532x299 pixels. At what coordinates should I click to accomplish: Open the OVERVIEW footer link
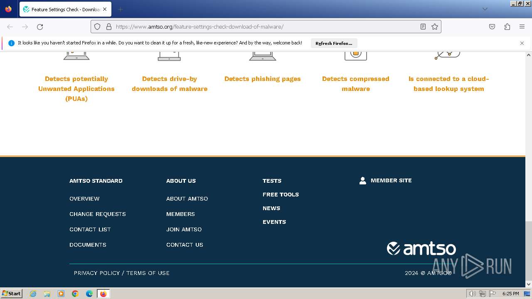[x=84, y=199]
